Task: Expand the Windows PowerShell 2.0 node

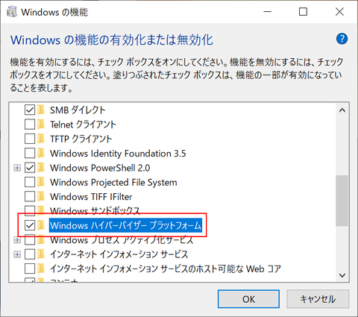Action: 17,168
